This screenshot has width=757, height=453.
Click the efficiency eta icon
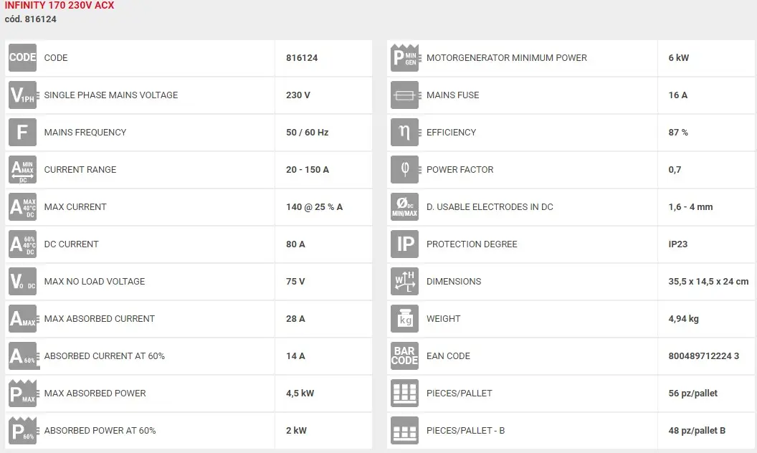pos(404,132)
